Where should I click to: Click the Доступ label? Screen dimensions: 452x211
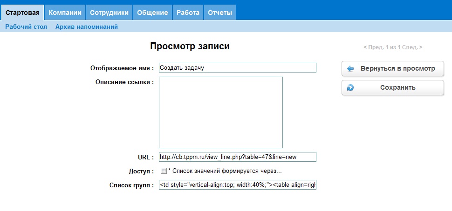tap(142, 171)
